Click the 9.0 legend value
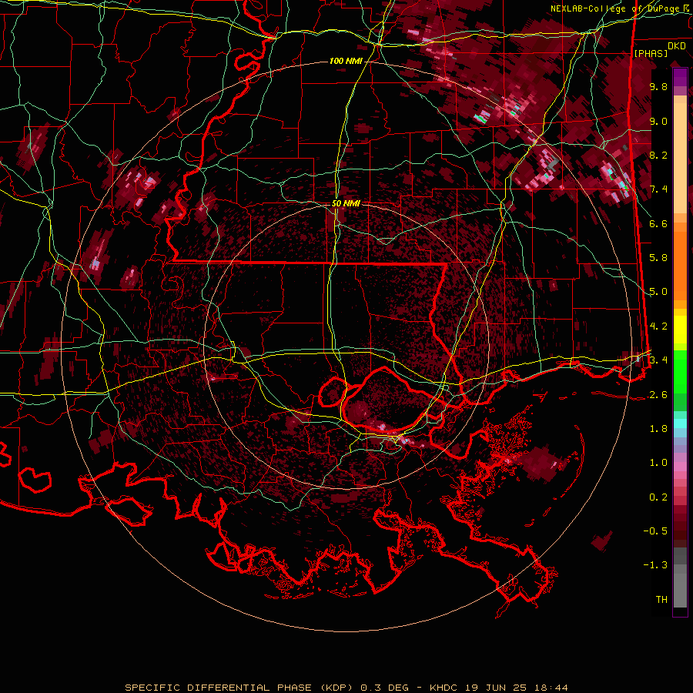The height and width of the screenshot is (693, 693). point(658,121)
